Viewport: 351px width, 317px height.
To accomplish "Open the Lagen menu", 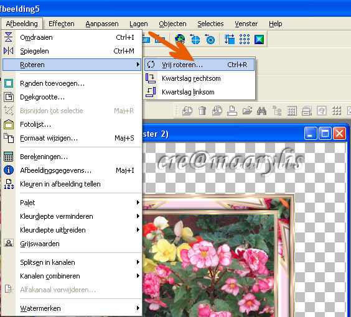I will (139, 24).
